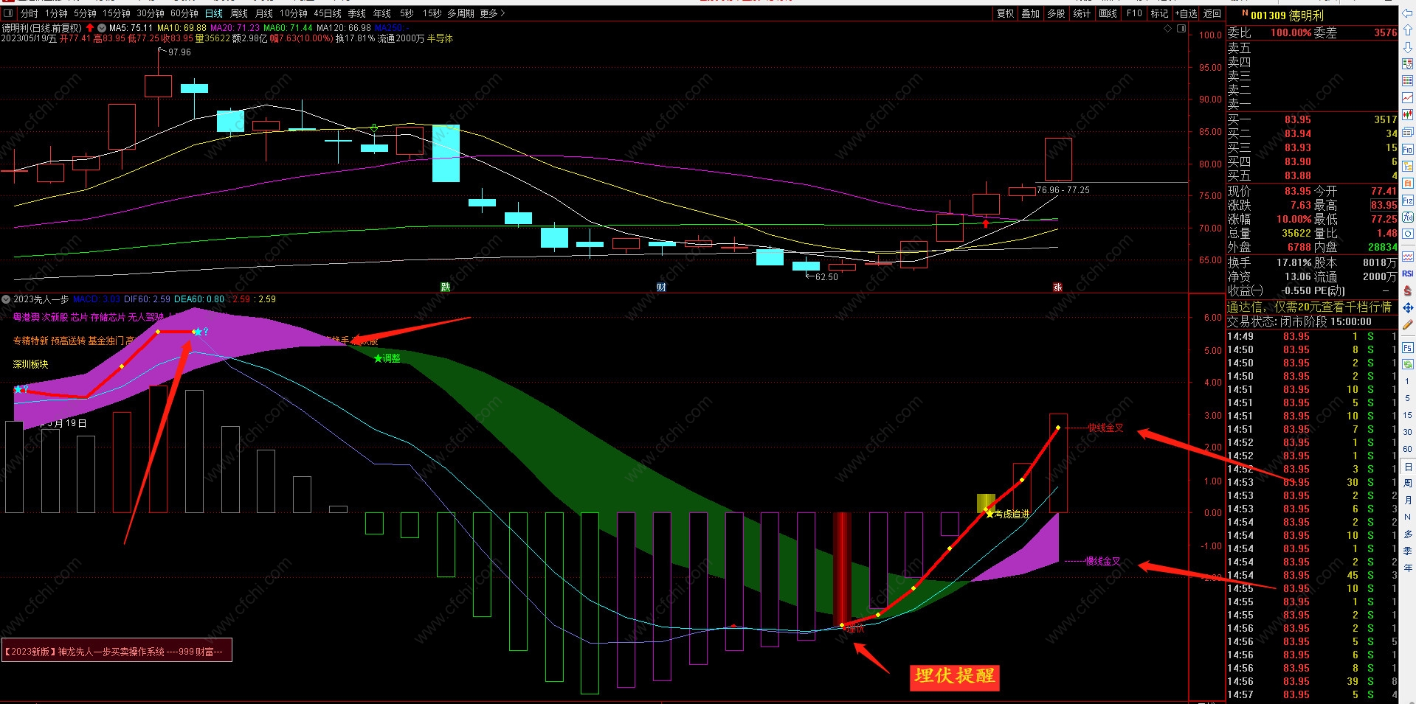1416x704 pixels.
Task: Expand the indicator 2023先人一步 dropdown circle
Action: tap(7, 299)
